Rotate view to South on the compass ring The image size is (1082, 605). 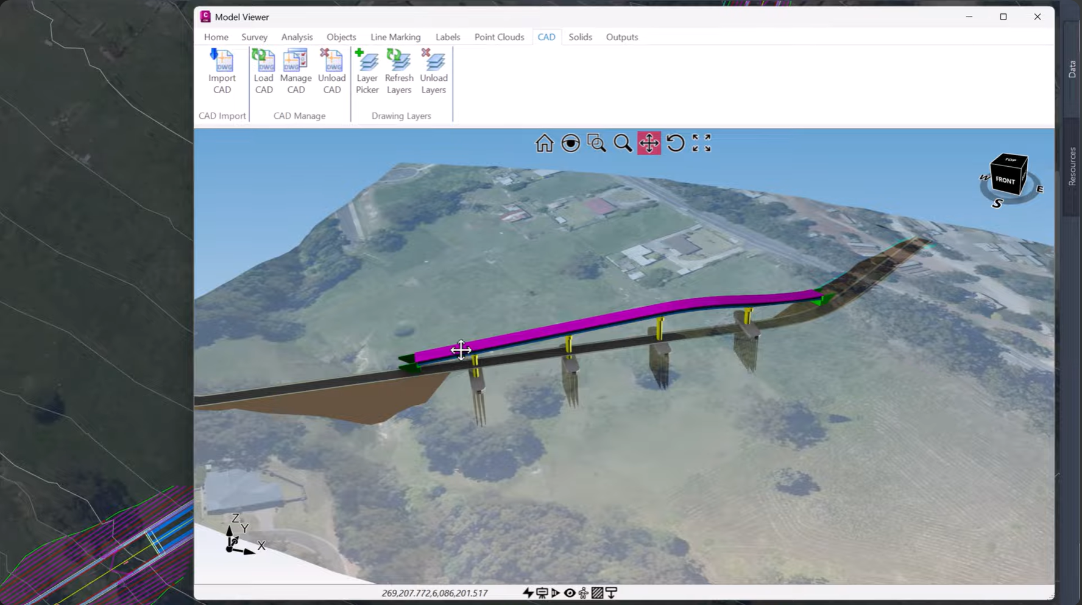pyautogui.click(x=997, y=203)
